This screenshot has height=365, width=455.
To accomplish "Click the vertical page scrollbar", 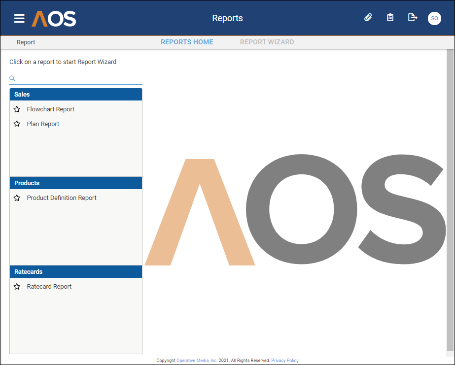I will pyautogui.click(x=450, y=200).
